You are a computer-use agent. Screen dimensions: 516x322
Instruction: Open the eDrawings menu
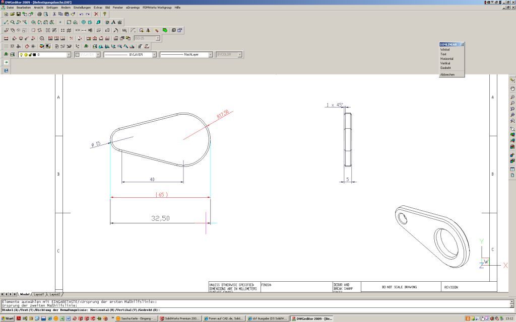133,7
